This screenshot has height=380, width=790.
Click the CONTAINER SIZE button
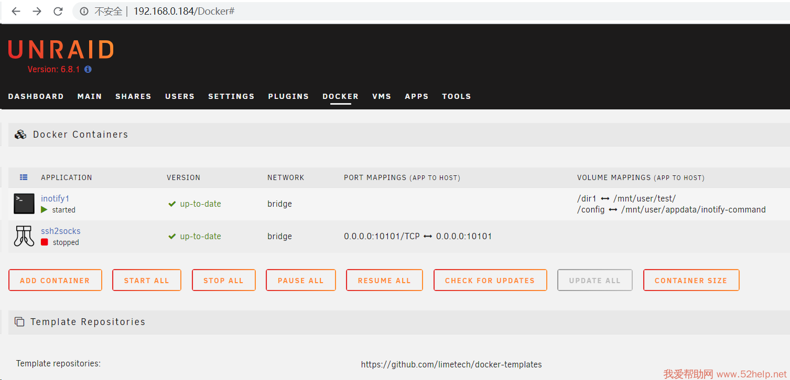click(x=691, y=280)
